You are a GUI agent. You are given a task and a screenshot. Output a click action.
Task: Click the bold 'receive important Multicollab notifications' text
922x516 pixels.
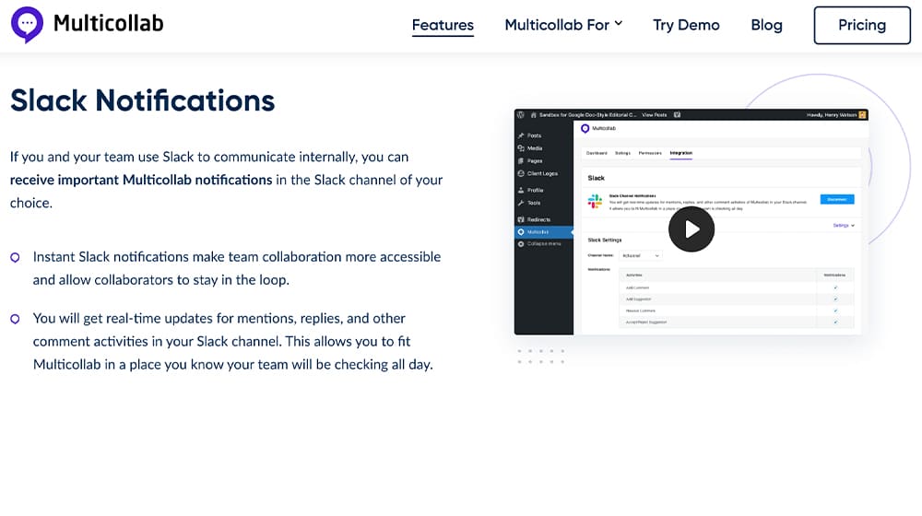pos(141,180)
